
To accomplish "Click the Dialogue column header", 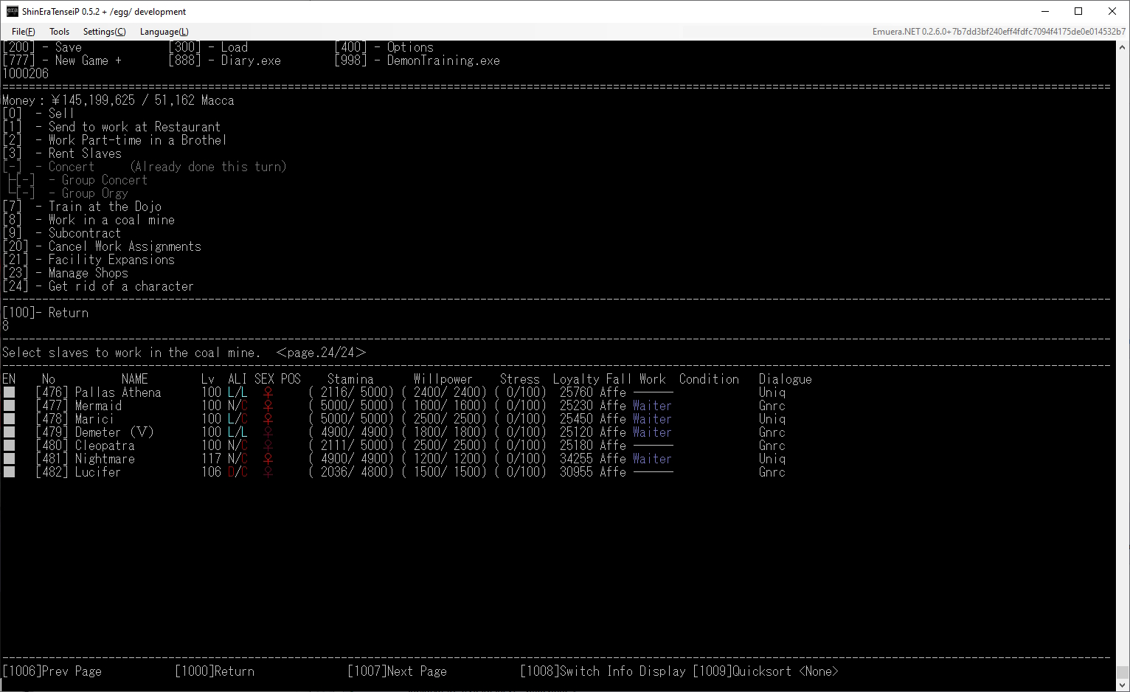I will (x=786, y=379).
